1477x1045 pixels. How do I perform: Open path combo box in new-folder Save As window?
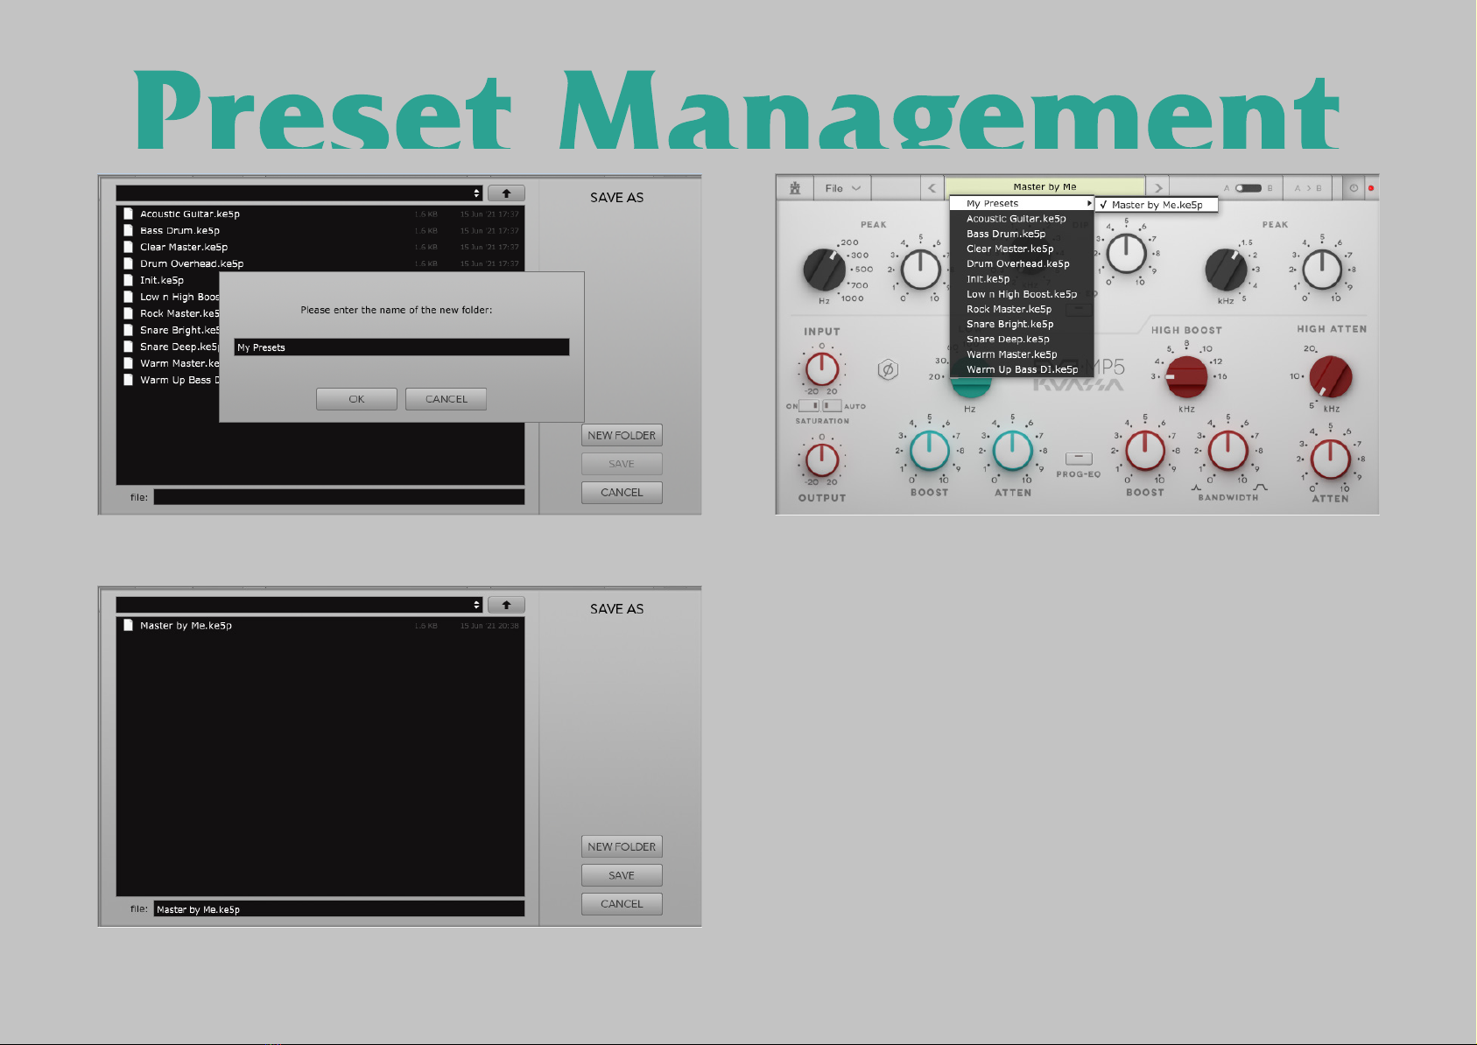pos(299,193)
